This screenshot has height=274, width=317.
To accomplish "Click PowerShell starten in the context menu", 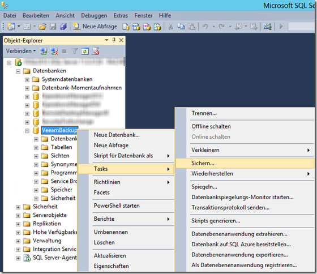I will click(117, 205).
